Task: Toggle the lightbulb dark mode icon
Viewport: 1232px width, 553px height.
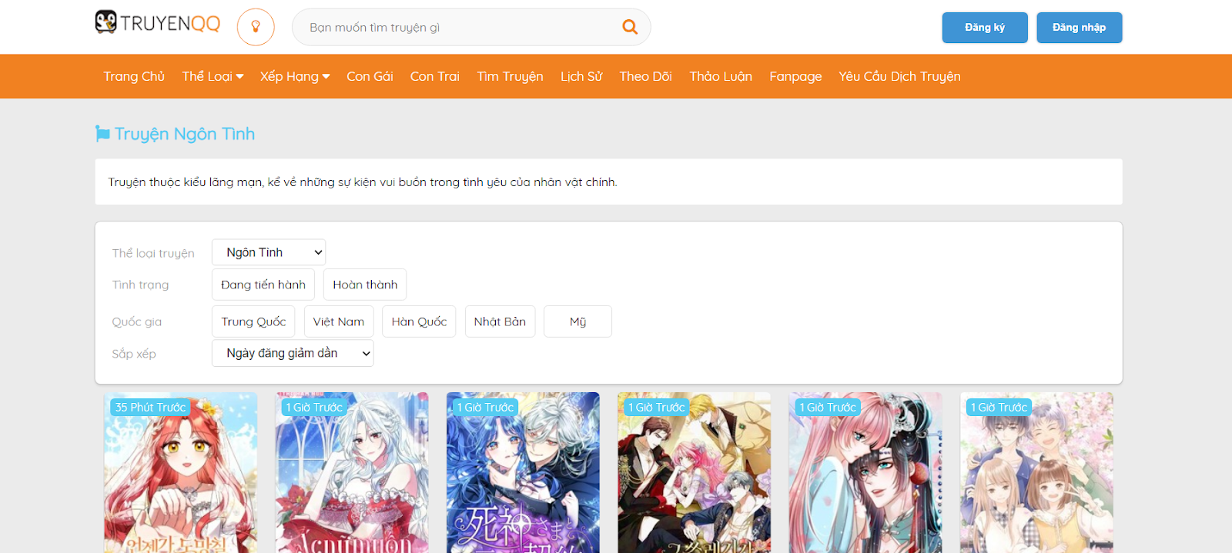Action: click(x=256, y=27)
